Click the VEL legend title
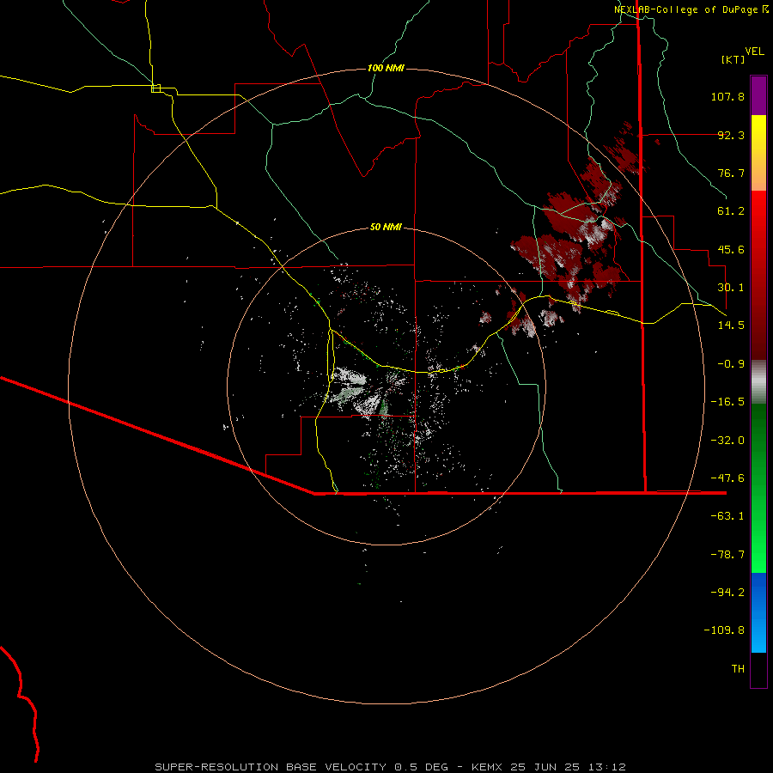This screenshot has width=773, height=773. pos(754,52)
